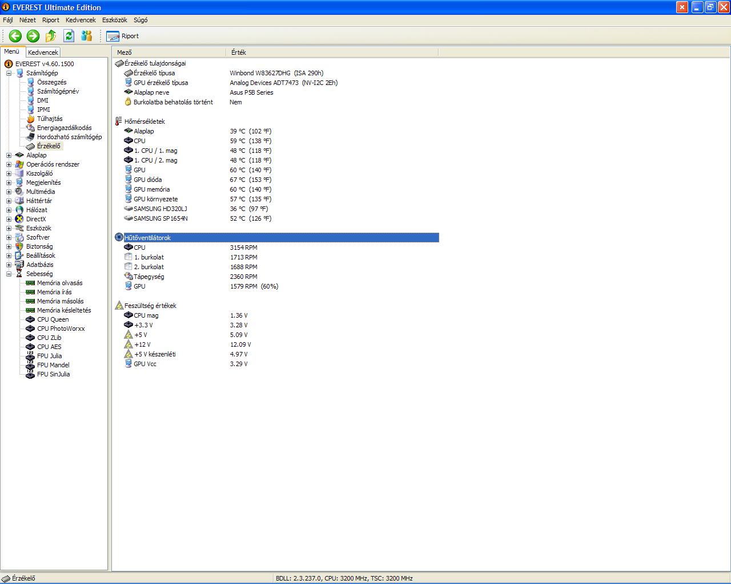Expand the Hálózat tree node

click(9, 210)
